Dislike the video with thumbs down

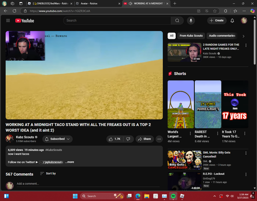[x=128, y=139]
